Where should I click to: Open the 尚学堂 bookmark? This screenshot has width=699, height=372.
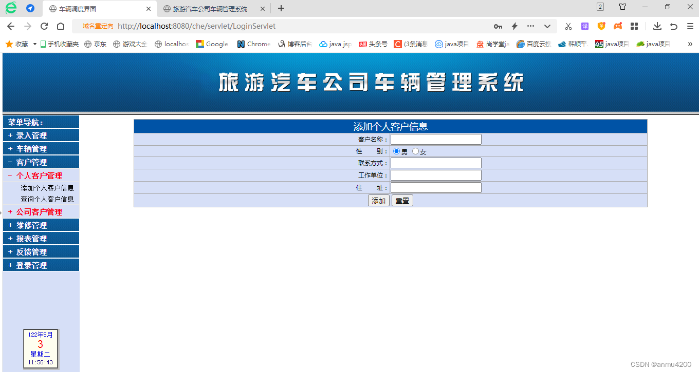(492, 44)
